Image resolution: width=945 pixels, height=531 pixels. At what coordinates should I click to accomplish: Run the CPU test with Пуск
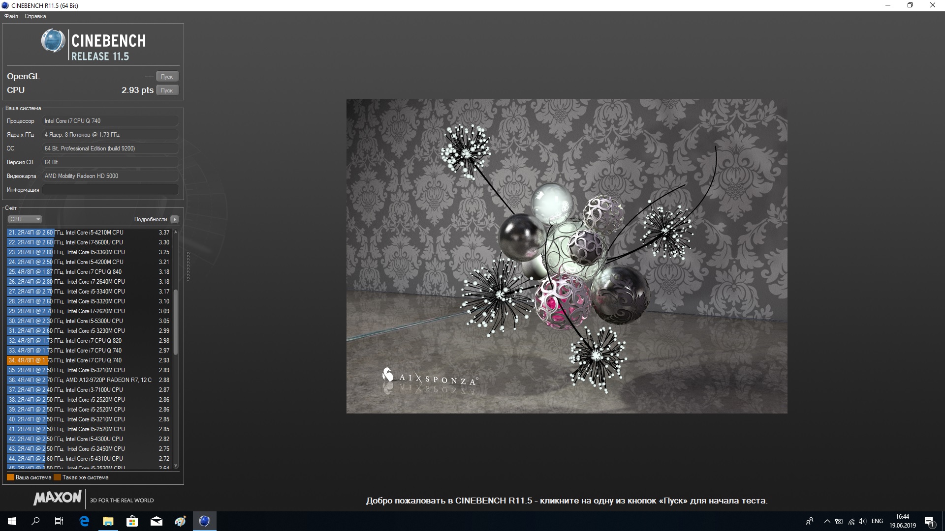[167, 90]
